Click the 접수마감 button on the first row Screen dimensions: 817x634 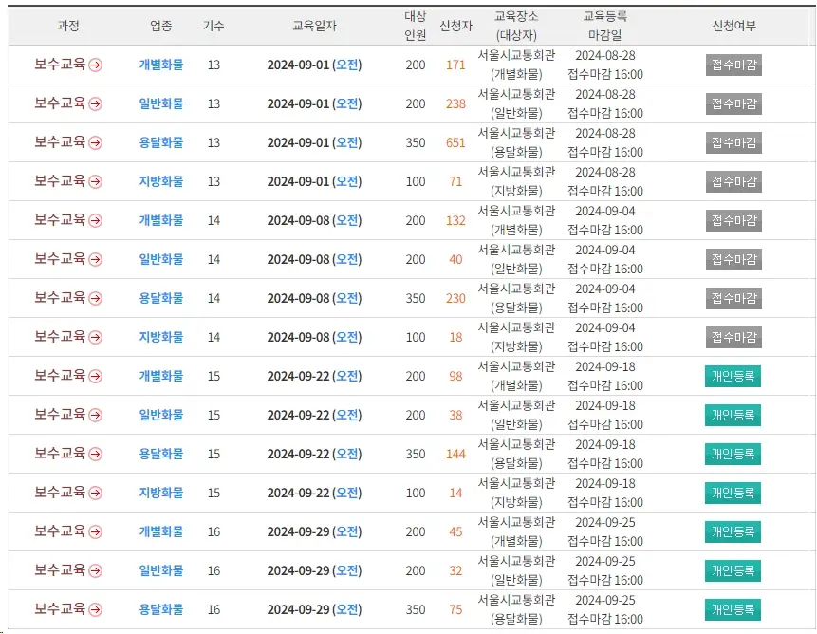click(733, 65)
